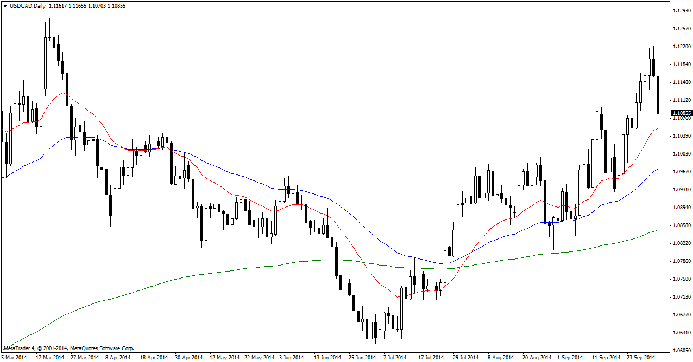Select the 13 Jun 2014 date label

tap(327, 358)
